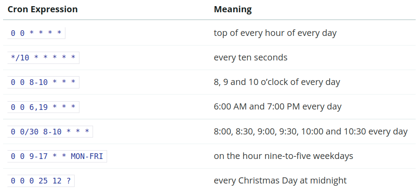The image size is (417, 194).
Task: Click 'top of every hour of every day' text
Action: point(275,33)
